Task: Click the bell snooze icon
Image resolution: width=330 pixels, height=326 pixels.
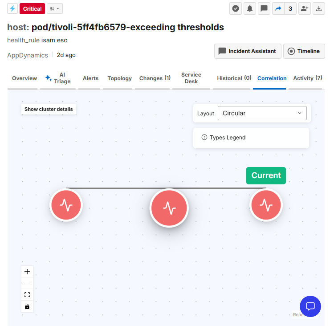Action: (249, 8)
